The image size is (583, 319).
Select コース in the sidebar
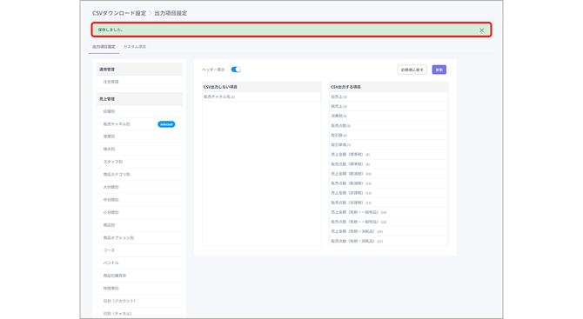pos(139,250)
